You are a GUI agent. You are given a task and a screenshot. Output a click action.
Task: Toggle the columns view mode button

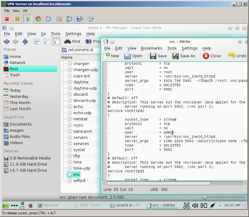coord(56,42)
